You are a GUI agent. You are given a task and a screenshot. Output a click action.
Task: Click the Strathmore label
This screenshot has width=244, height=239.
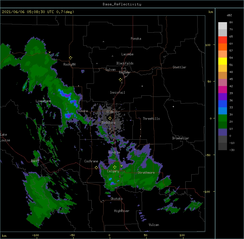tap(146, 173)
